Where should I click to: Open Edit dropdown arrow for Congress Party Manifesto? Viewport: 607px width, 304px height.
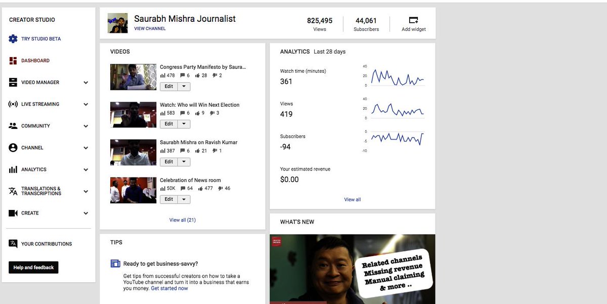tap(184, 86)
